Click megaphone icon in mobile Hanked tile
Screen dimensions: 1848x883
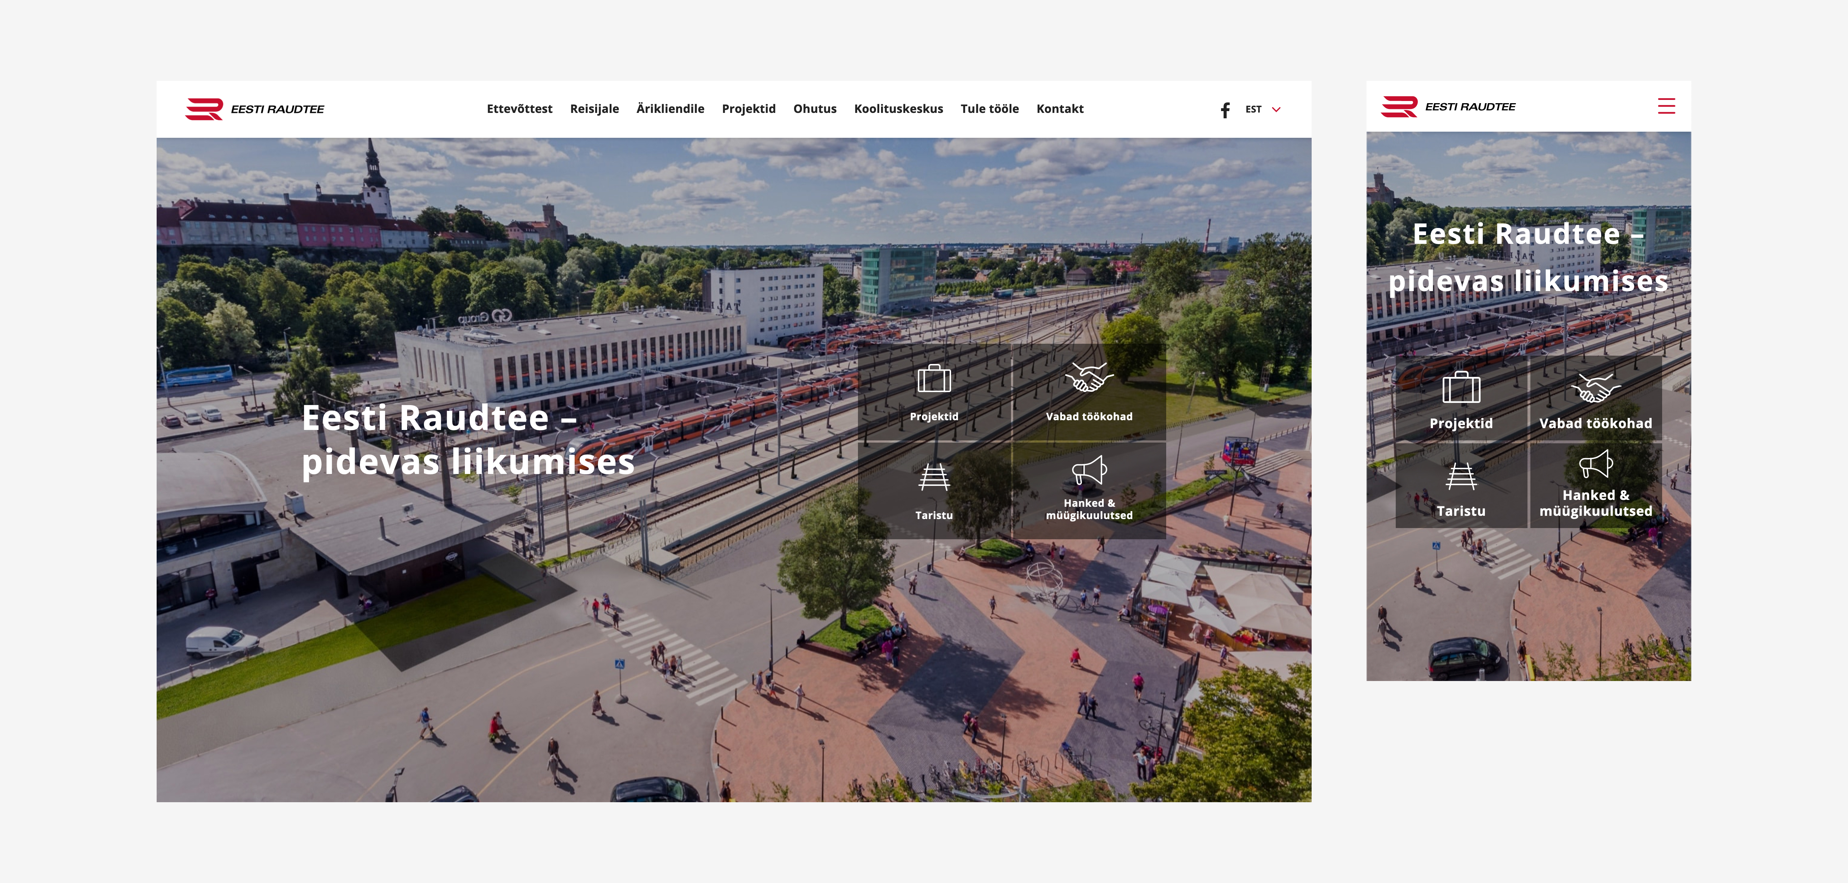[1595, 464]
